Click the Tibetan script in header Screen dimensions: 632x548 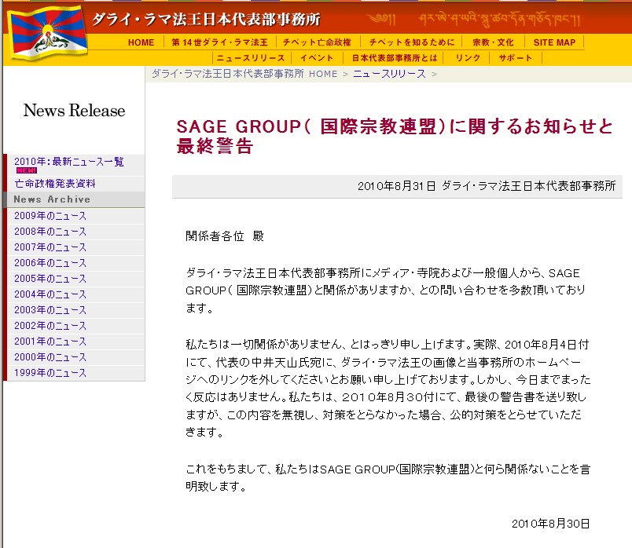(x=473, y=20)
